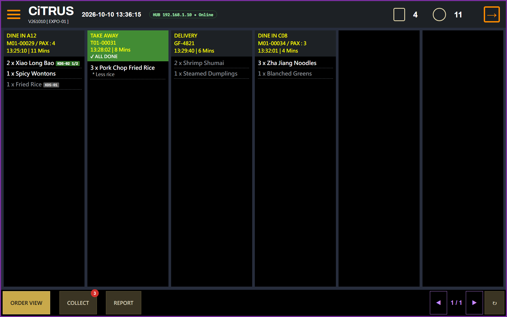
Task: Switch to Order View tab
Action: pos(26,303)
